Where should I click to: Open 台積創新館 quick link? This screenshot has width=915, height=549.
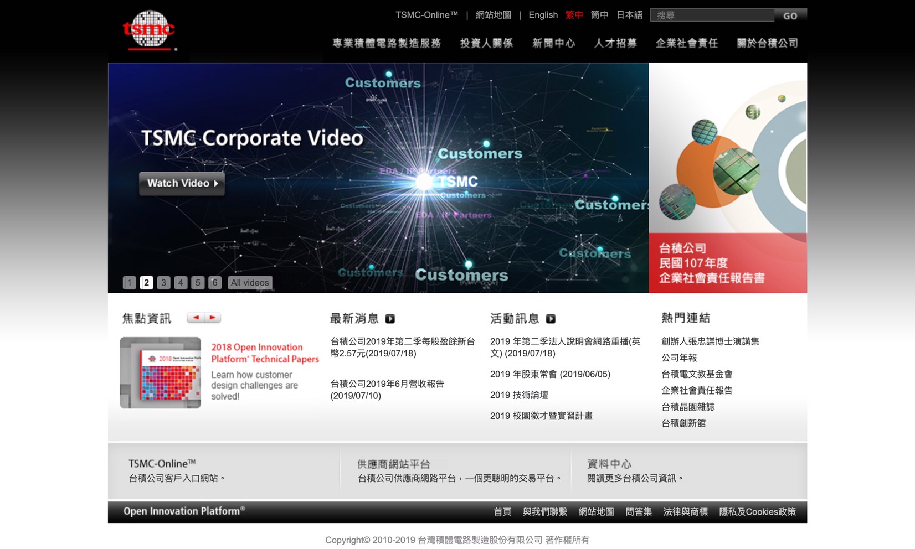(683, 423)
